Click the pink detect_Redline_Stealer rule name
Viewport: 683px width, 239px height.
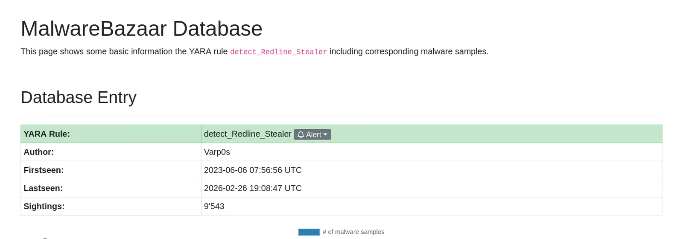tap(278, 52)
